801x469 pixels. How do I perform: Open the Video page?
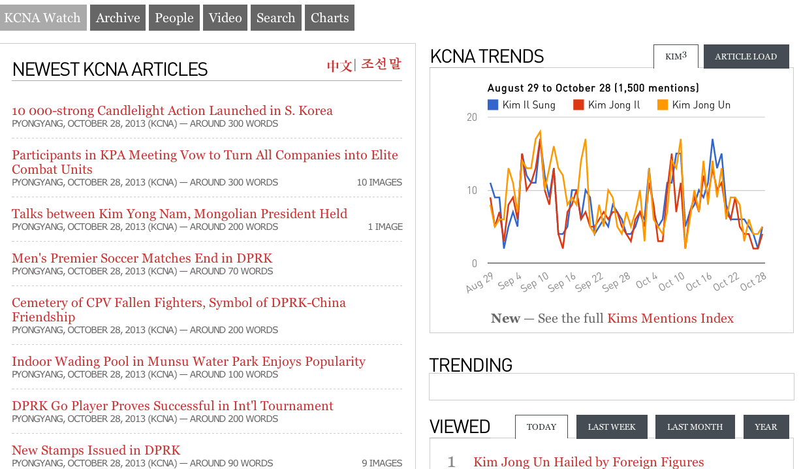[225, 18]
